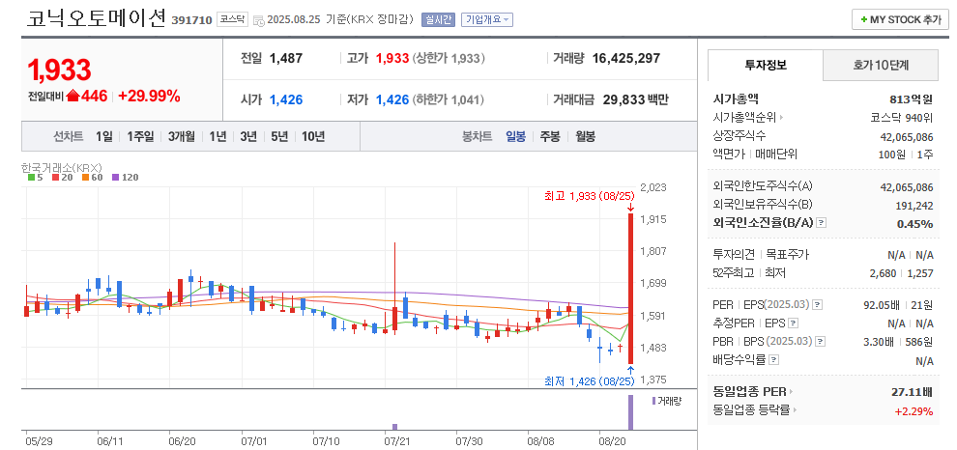Click the 코스닥 market label
The height and width of the screenshot is (450, 957).
pyautogui.click(x=232, y=19)
